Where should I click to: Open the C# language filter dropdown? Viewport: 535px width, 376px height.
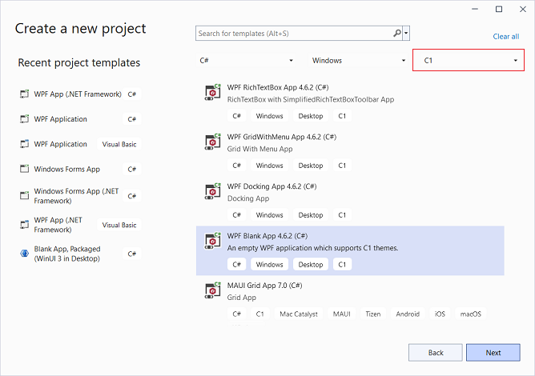pos(247,60)
